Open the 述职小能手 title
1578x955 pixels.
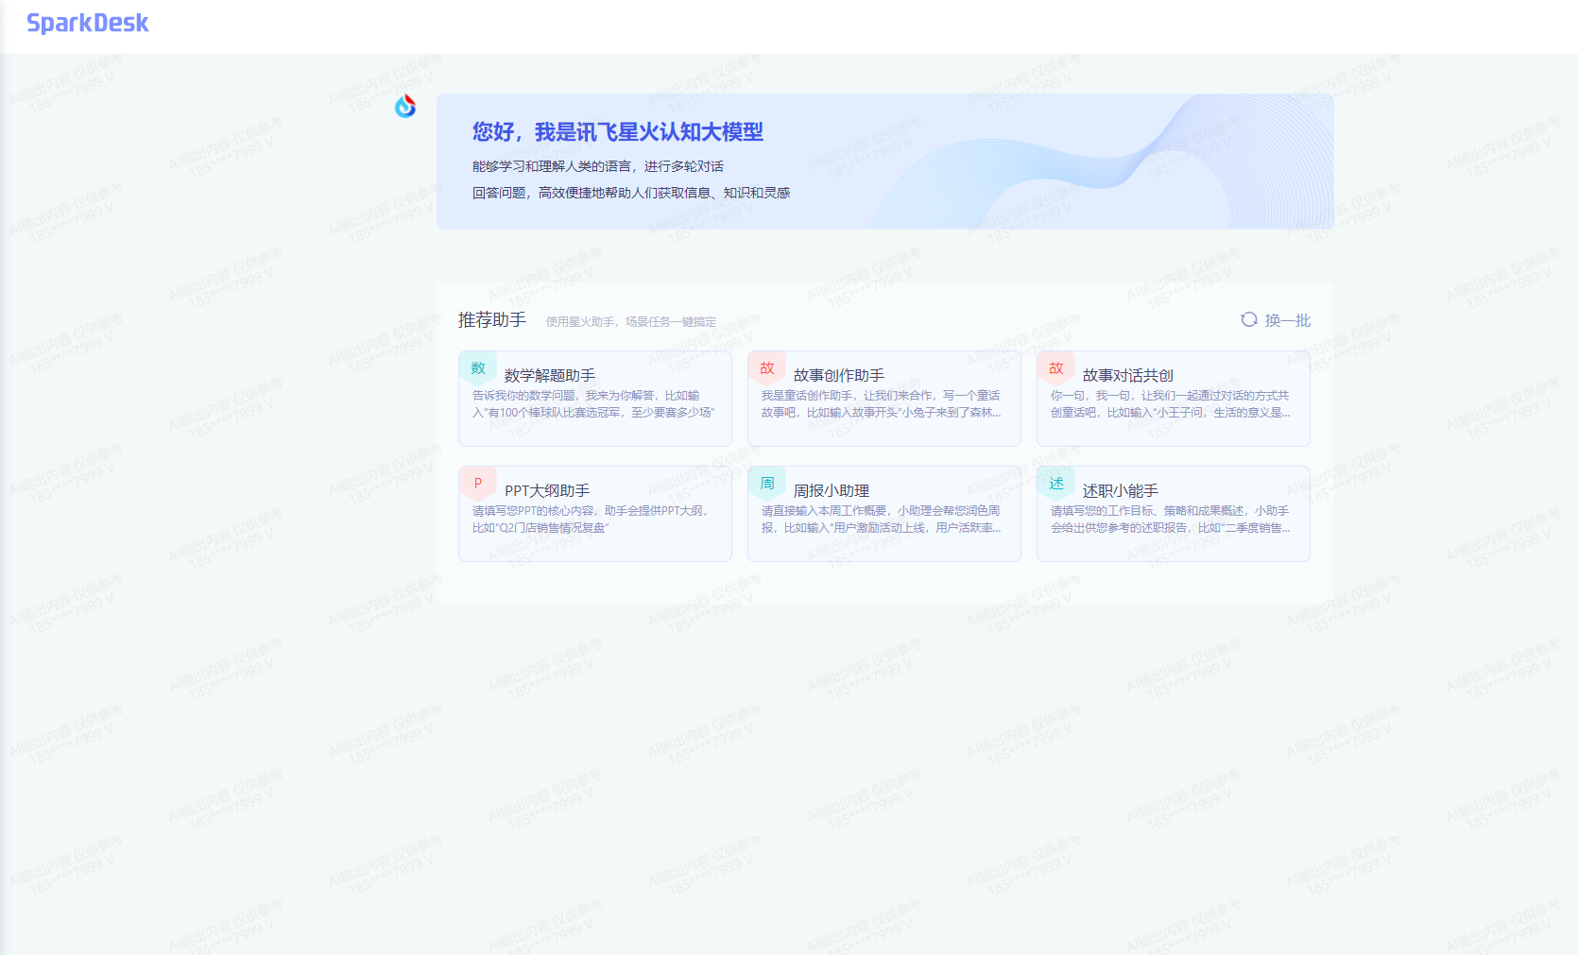tap(1120, 490)
